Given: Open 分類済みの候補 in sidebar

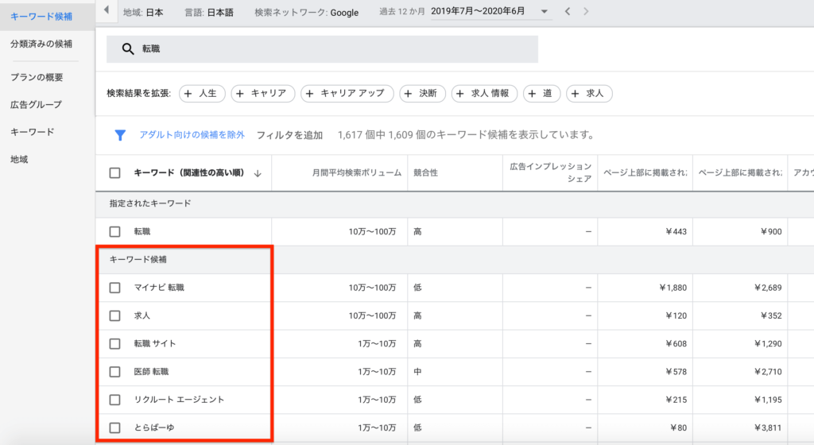Looking at the screenshot, I should [41, 44].
